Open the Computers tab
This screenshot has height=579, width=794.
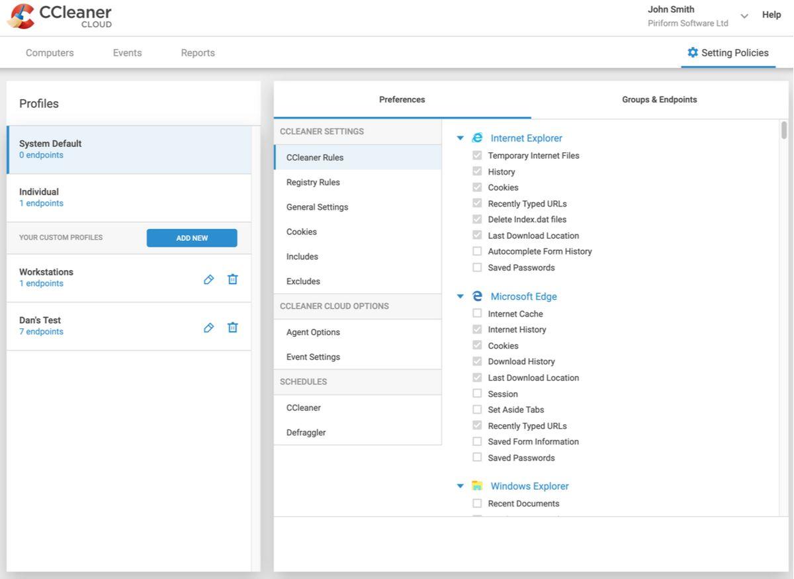click(x=50, y=53)
